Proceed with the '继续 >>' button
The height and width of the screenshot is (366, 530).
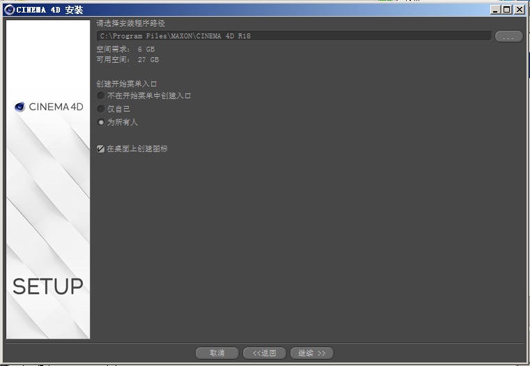tap(311, 353)
